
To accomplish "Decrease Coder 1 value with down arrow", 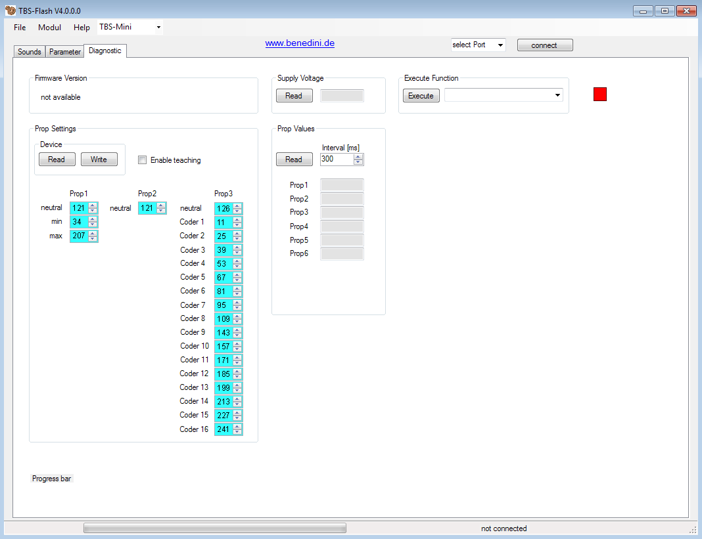I will tap(237, 225).
